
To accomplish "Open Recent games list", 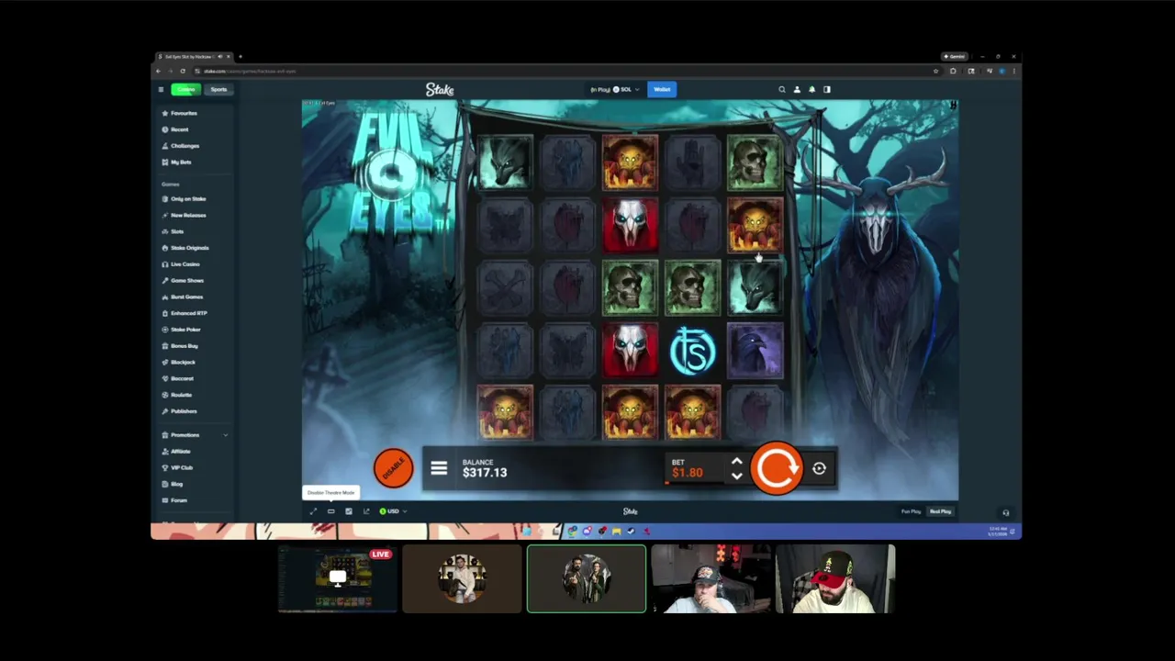I will pos(175,129).
